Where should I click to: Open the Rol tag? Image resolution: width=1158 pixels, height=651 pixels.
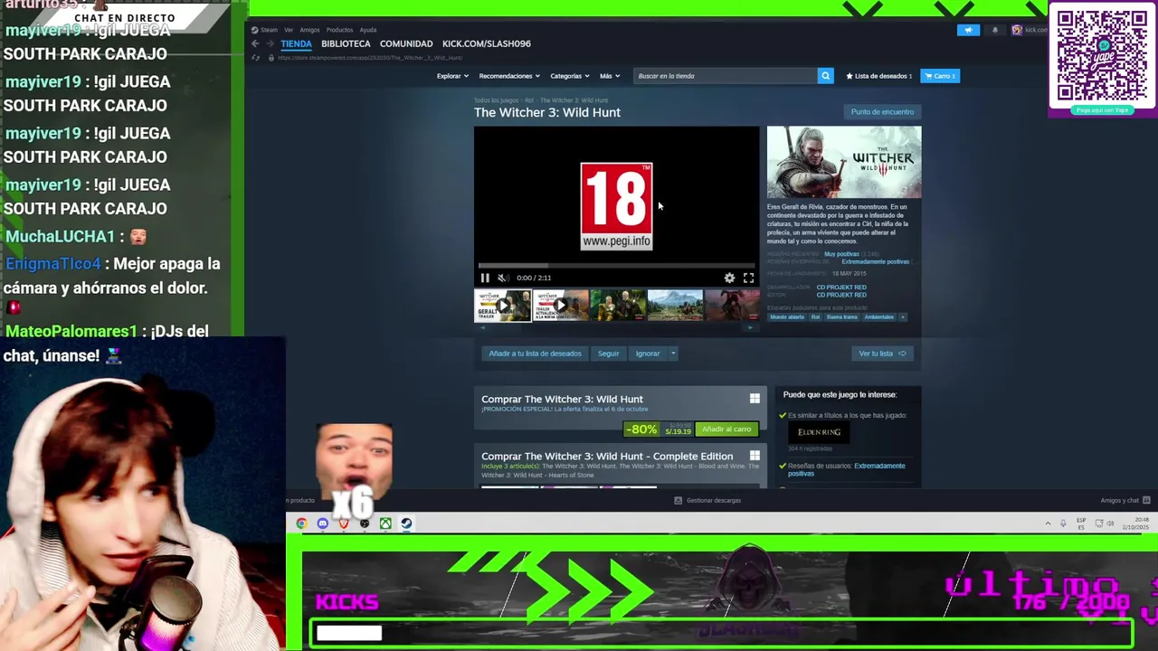[x=815, y=317]
